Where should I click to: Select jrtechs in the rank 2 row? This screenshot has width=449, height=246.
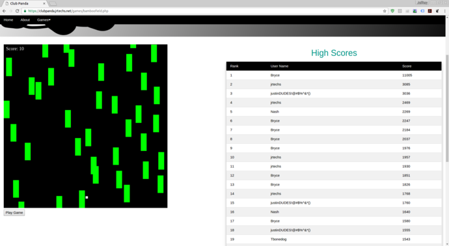(x=276, y=85)
